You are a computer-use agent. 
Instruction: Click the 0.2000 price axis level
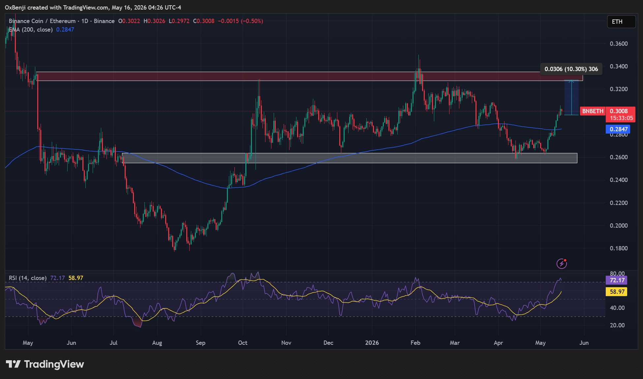click(x=619, y=226)
